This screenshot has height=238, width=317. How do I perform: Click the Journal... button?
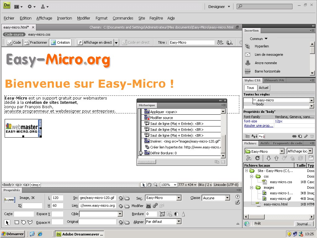[x=304, y=224]
